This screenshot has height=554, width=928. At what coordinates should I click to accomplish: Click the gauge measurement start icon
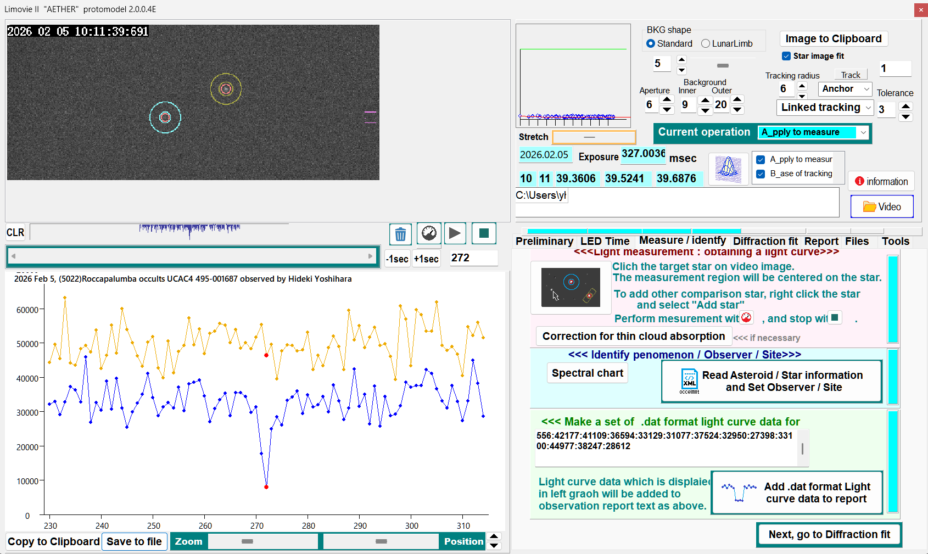tap(429, 234)
